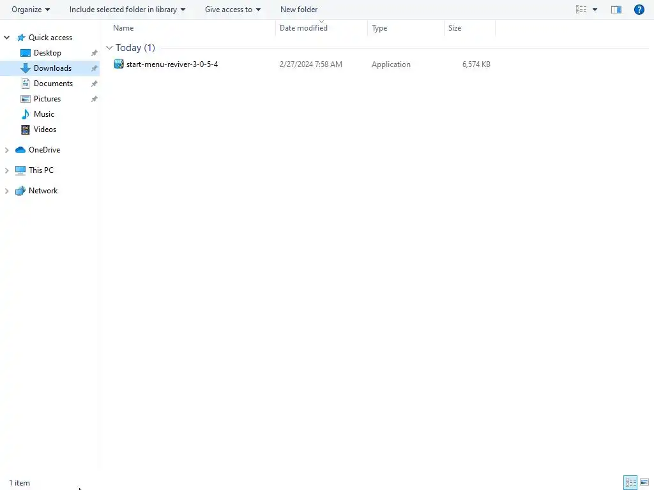The width and height of the screenshot is (654, 490).
Task: Select the start-menu-reviver-3-0-5-4 file name
Action: [172, 64]
